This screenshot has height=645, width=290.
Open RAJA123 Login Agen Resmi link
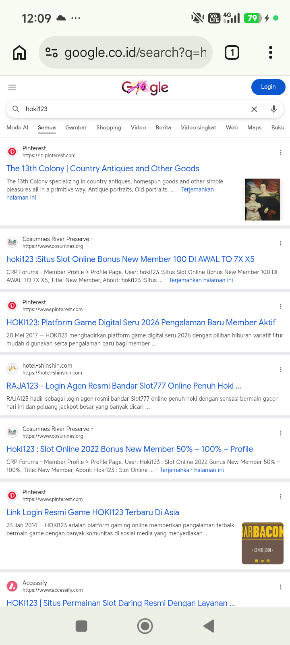tap(124, 386)
